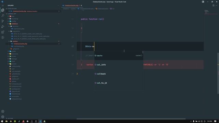Expand the resources folder

tap(15, 54)
